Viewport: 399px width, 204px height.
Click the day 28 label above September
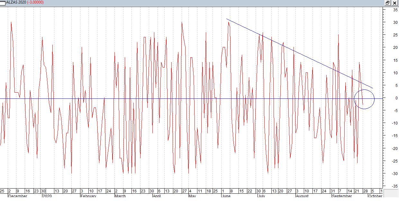[365, 191]
